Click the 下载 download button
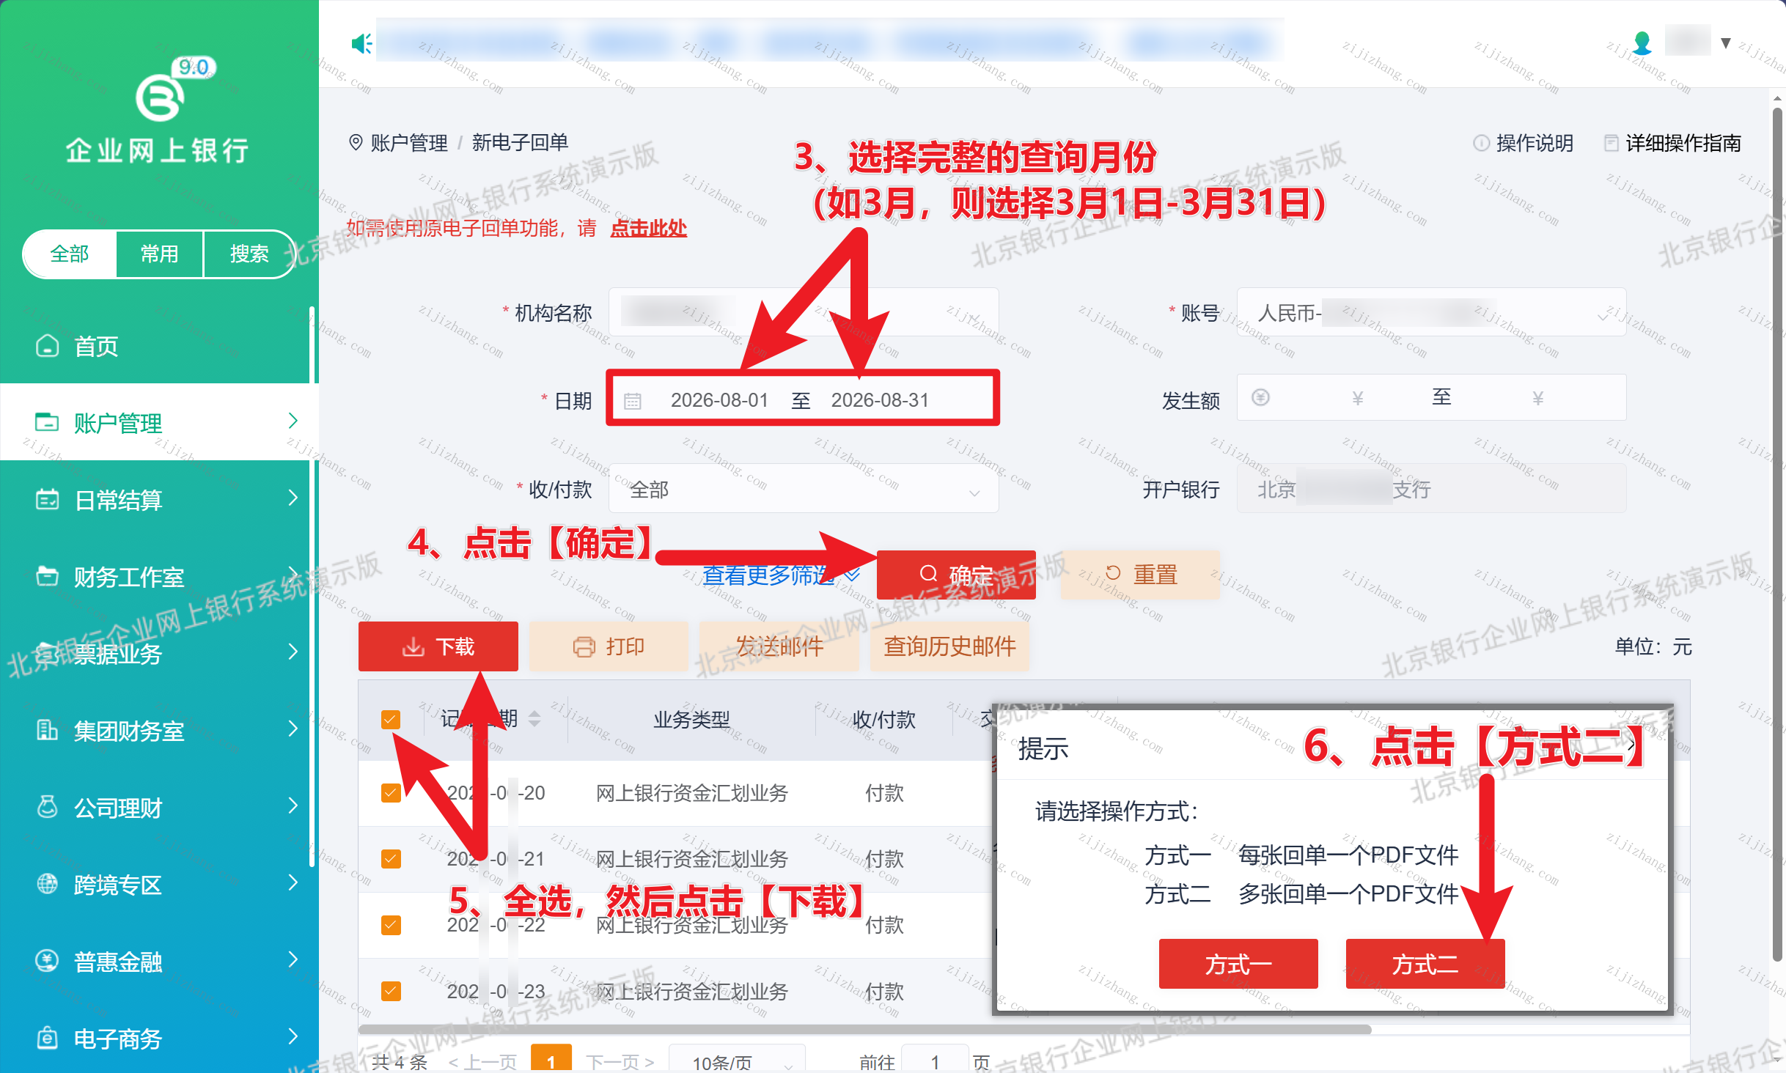The image size is (1786, 1073). tap(438, 646)
